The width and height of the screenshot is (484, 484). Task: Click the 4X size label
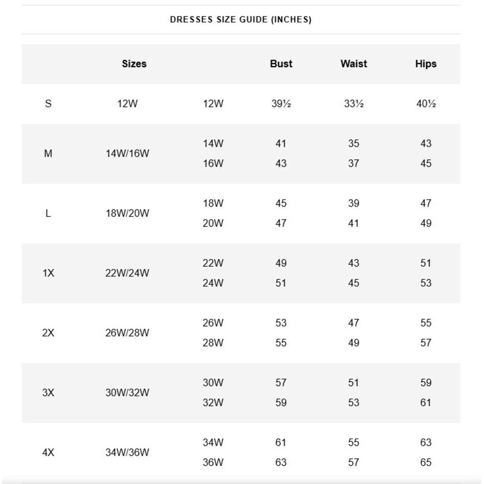pos(48,453)
